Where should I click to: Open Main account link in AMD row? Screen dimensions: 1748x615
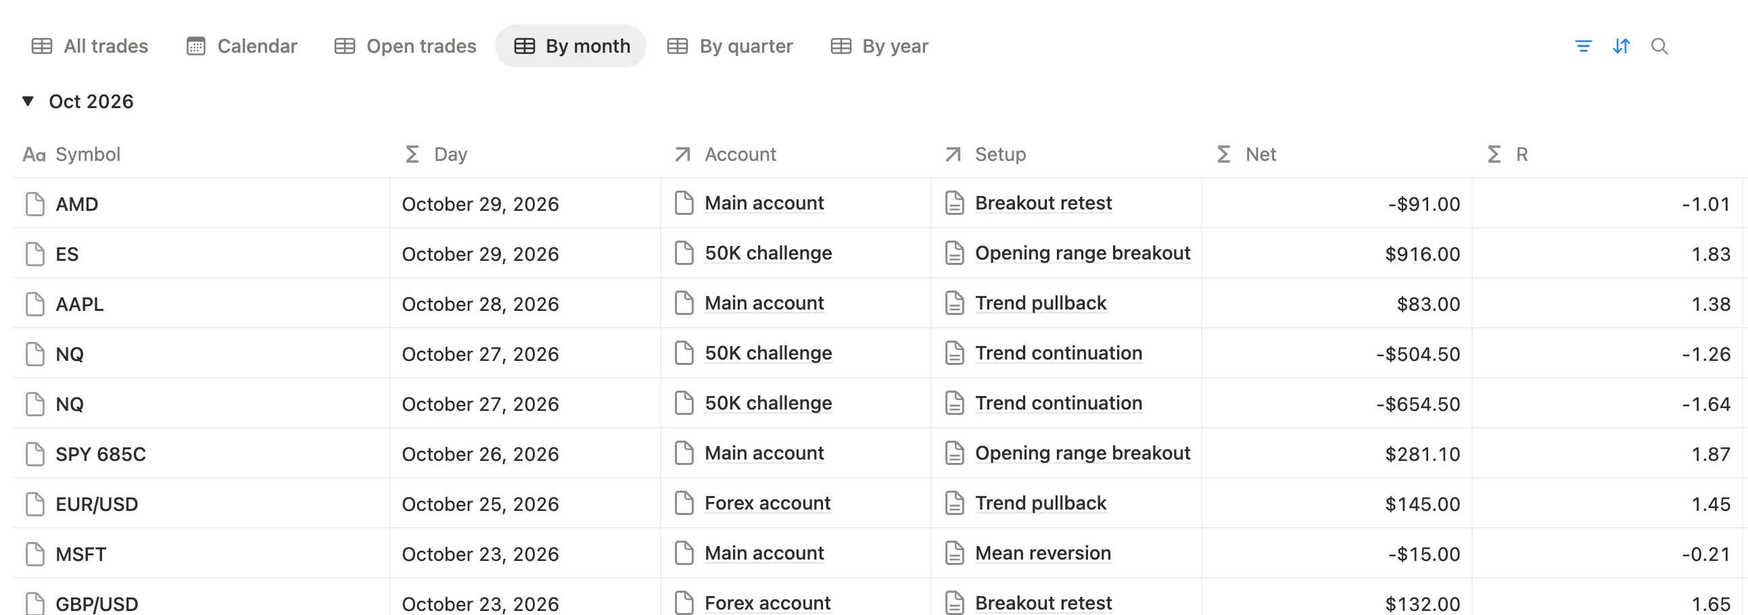[764, 203]
